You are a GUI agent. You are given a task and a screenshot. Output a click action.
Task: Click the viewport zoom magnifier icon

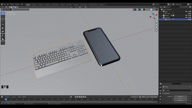(x=156, y=21)
